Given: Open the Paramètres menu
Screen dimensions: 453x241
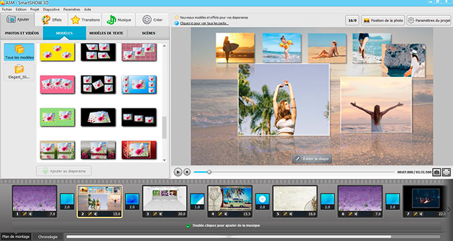Looking at the screenshot, I should point(72,9).
